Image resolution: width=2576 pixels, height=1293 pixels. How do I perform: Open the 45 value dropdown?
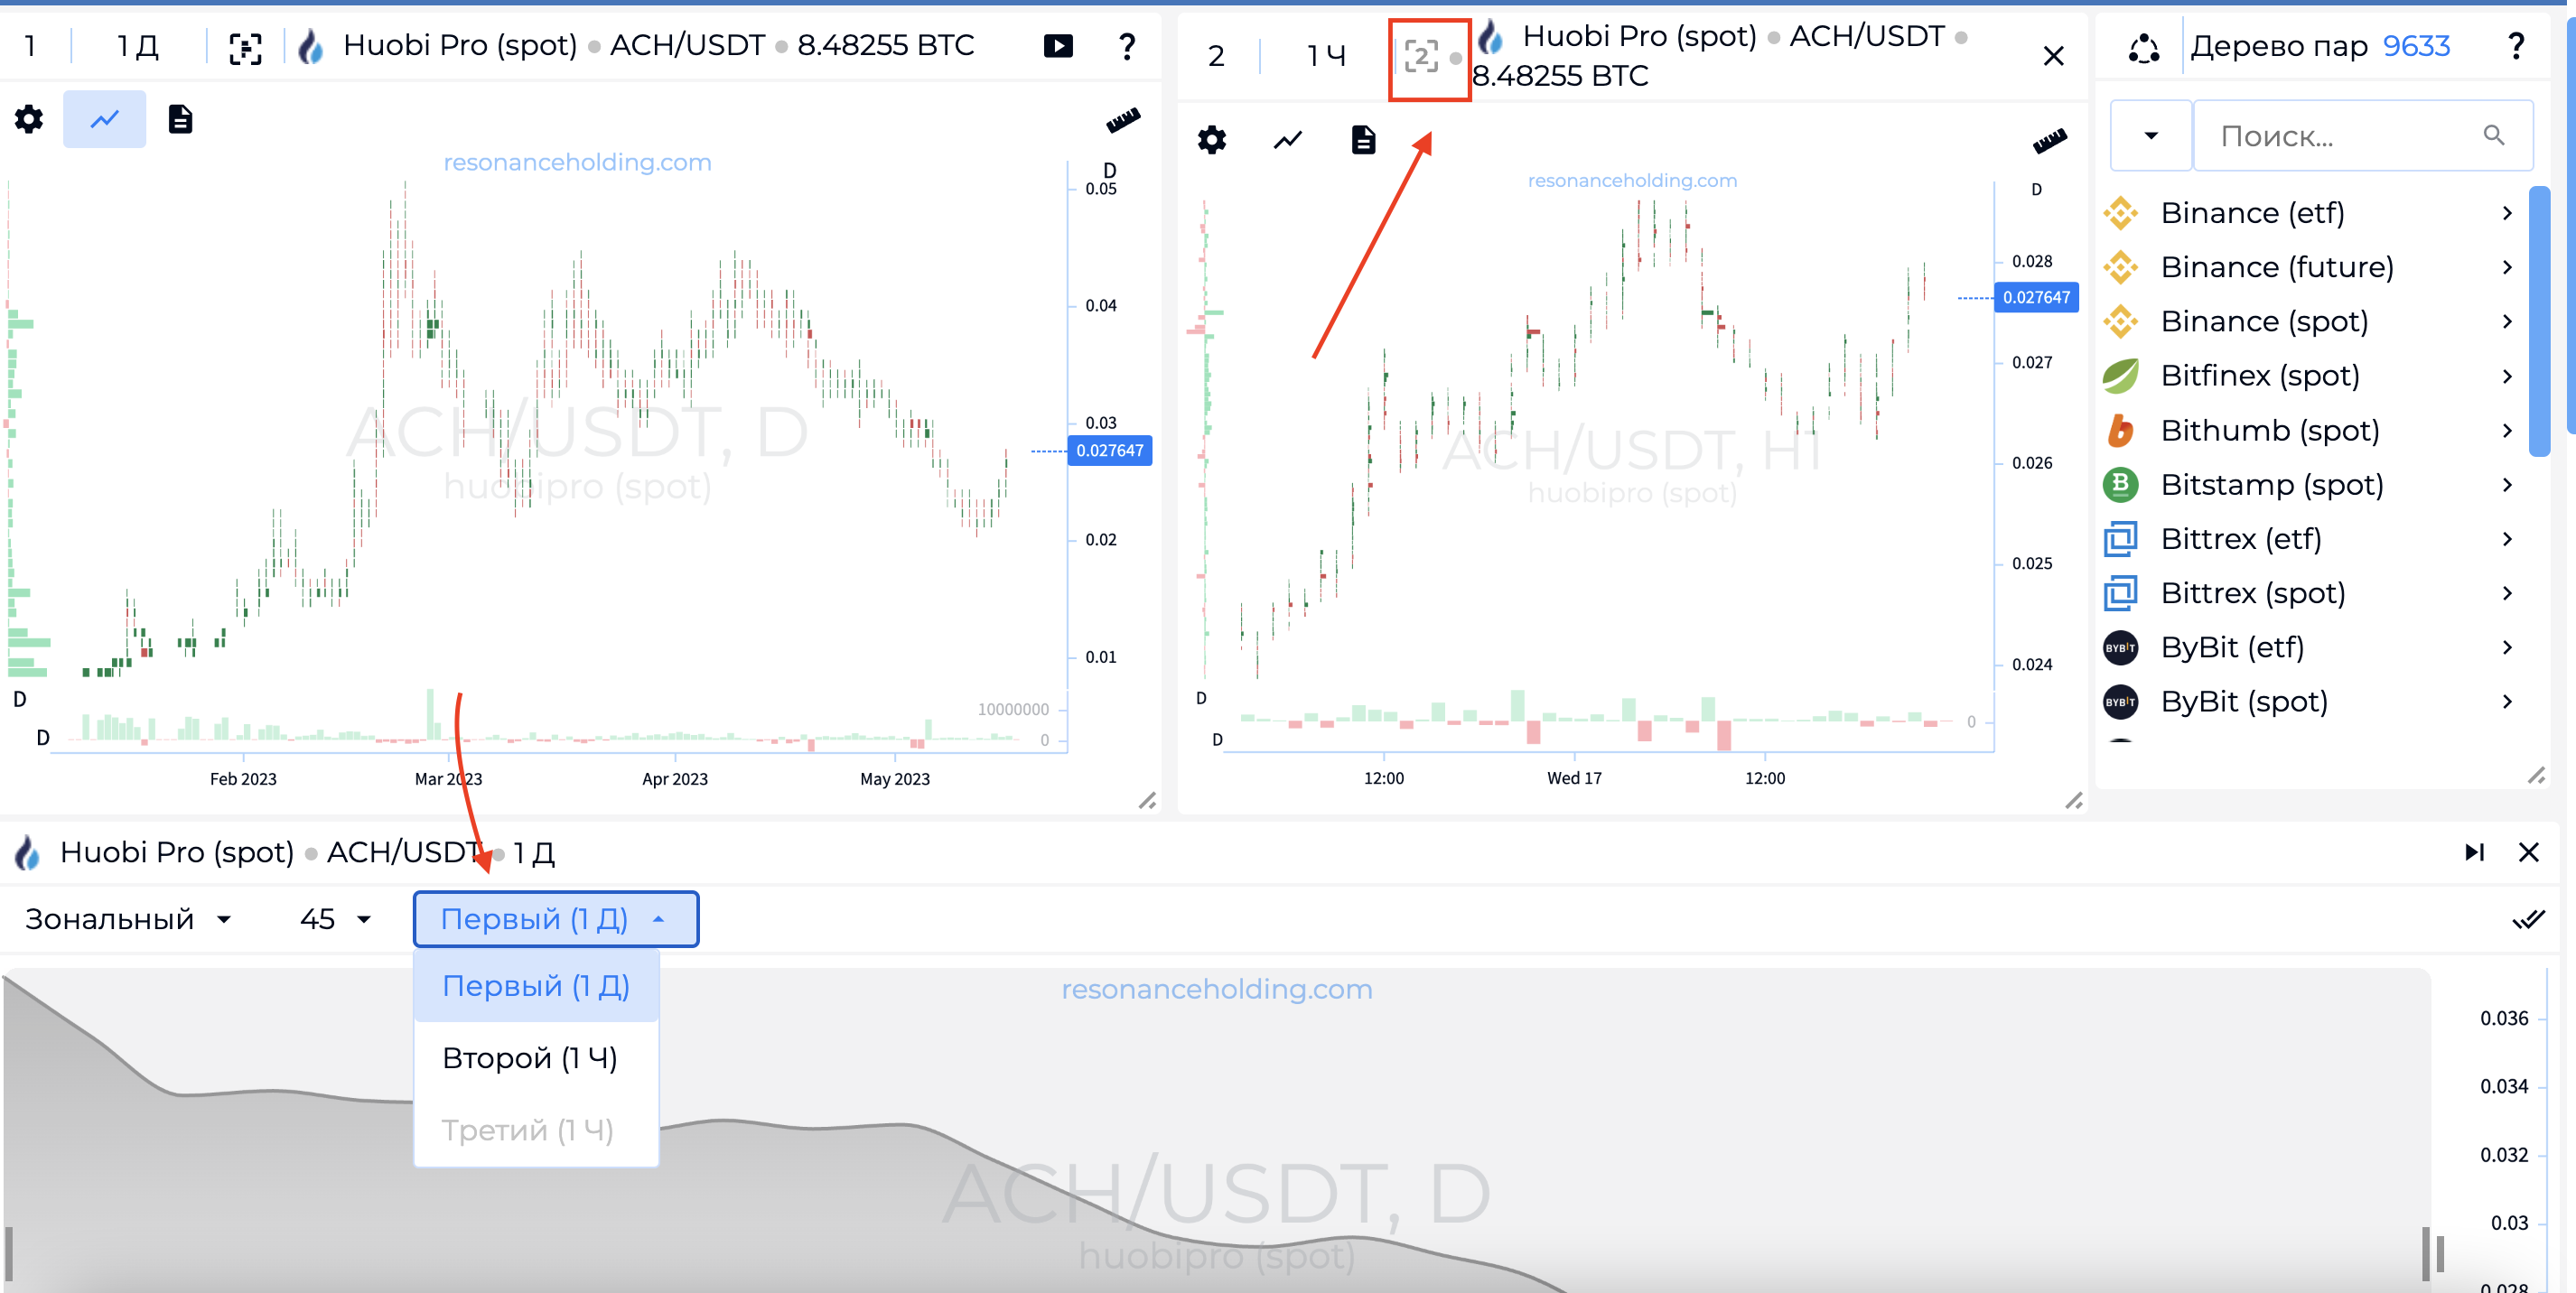(x=335, y=919)
